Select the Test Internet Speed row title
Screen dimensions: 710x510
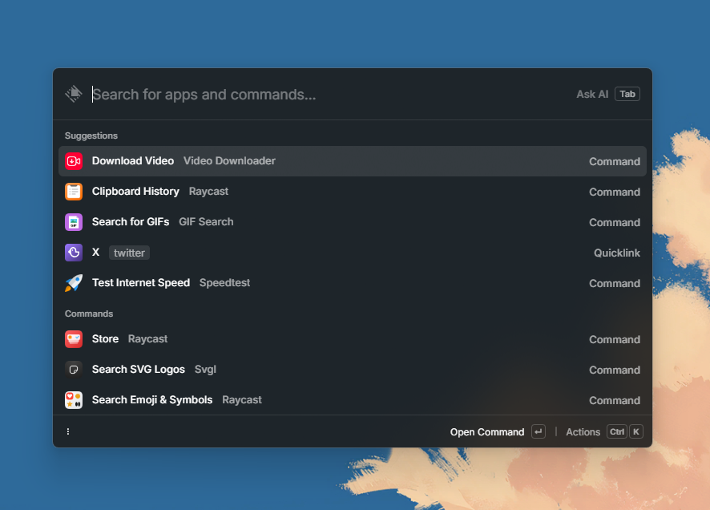[x=141, y=282]
